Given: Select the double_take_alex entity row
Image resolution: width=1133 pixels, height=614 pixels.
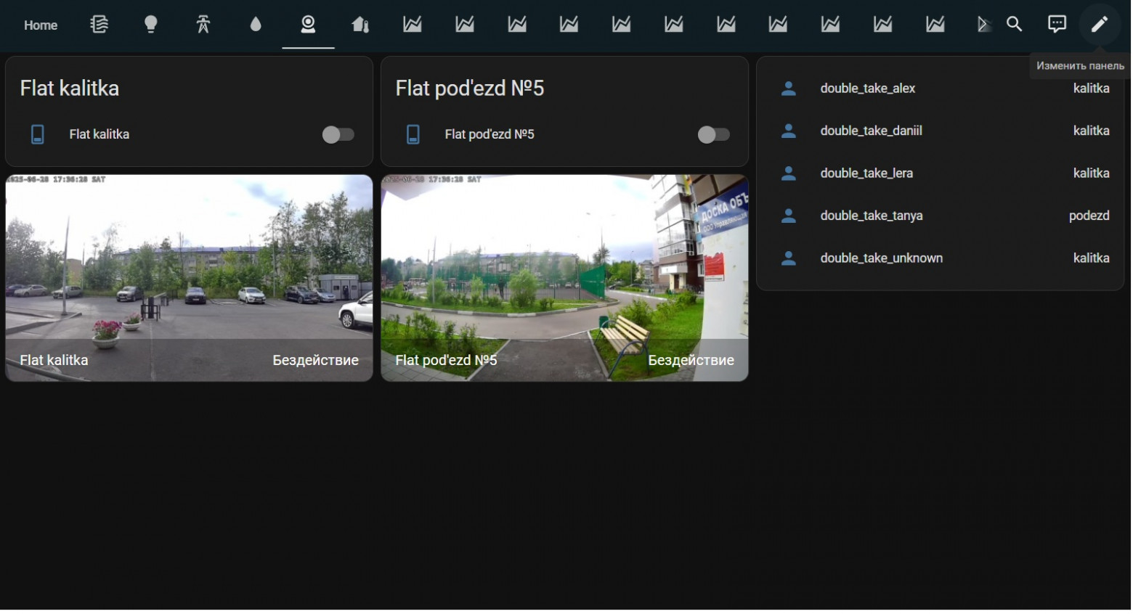Looking at the screenshot, I should pos(941,88).
